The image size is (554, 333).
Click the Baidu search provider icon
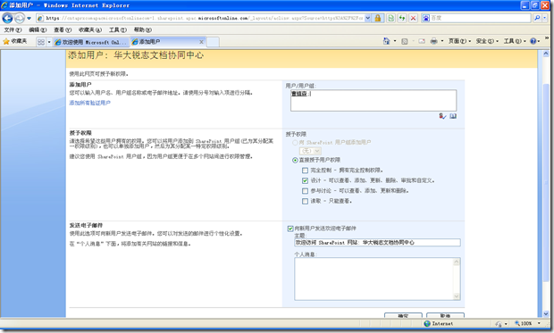[x=426, y=18]
